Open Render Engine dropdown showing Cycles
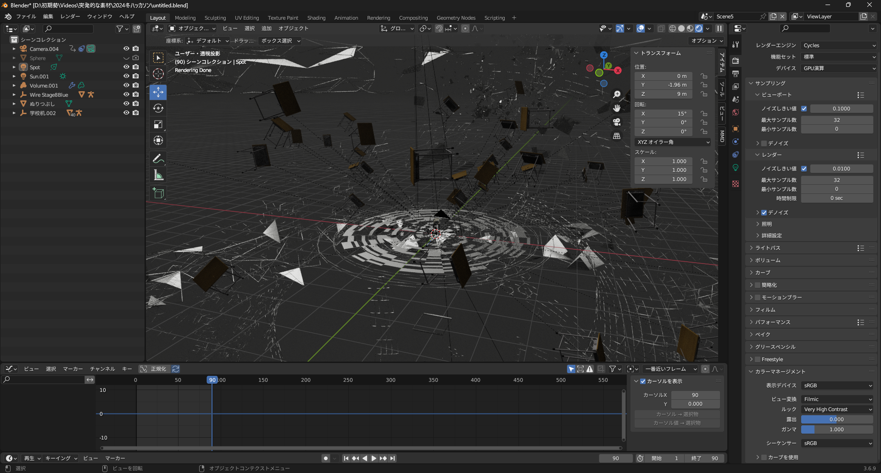 pyautogui.click(x=839, y=45)
